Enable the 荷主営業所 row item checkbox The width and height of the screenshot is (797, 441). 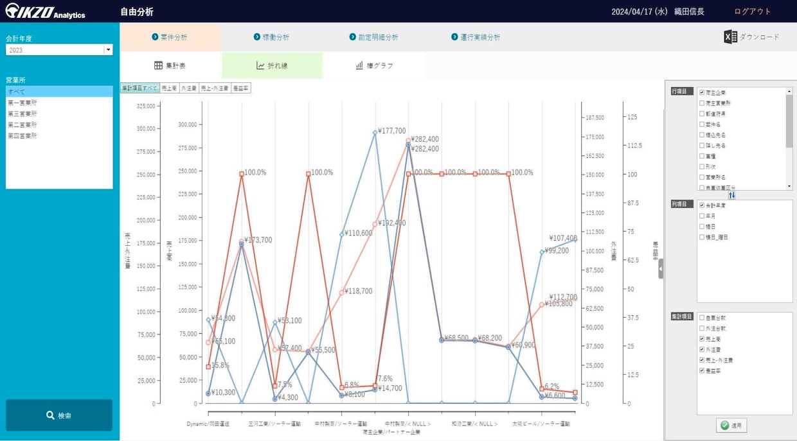coord(702,103)
